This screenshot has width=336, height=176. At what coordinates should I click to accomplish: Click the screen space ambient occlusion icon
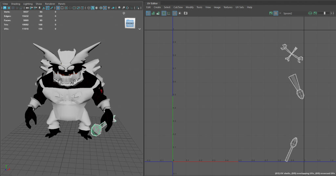pos(119,8)
